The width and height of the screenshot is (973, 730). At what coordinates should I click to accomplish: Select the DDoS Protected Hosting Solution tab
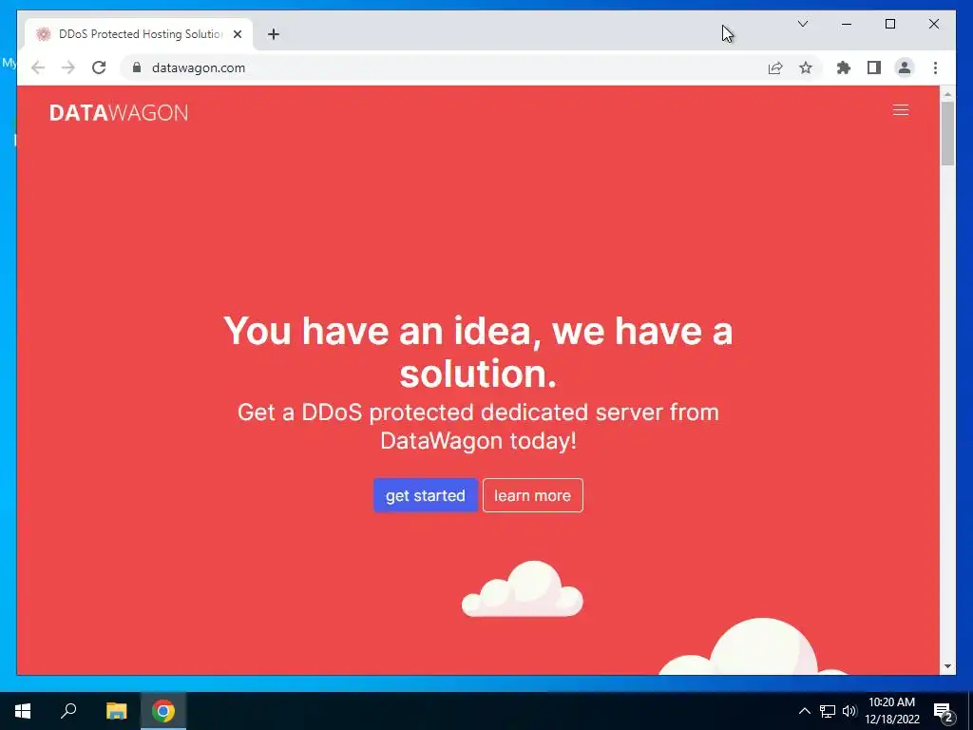pyautogui.click(x=139, y=34)
